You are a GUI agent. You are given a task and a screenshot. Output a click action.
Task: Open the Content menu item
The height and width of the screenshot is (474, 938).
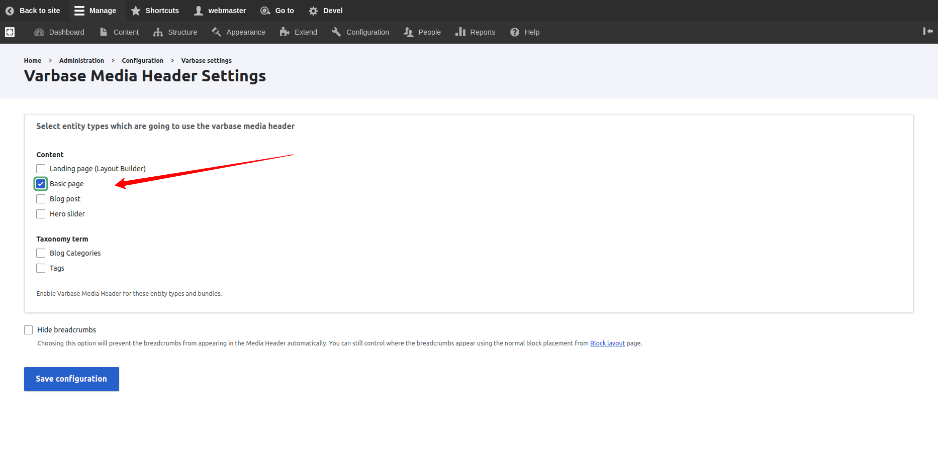tap(119, 32)
